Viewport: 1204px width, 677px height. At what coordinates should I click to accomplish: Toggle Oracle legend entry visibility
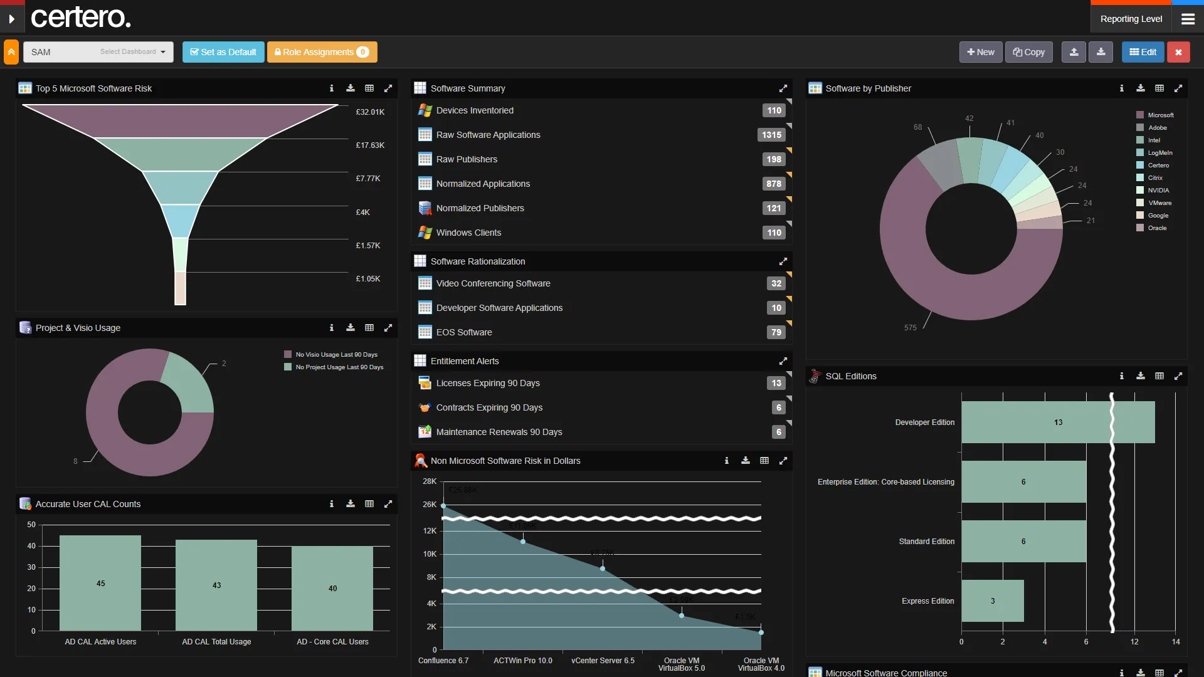(x=1157, y=228)
